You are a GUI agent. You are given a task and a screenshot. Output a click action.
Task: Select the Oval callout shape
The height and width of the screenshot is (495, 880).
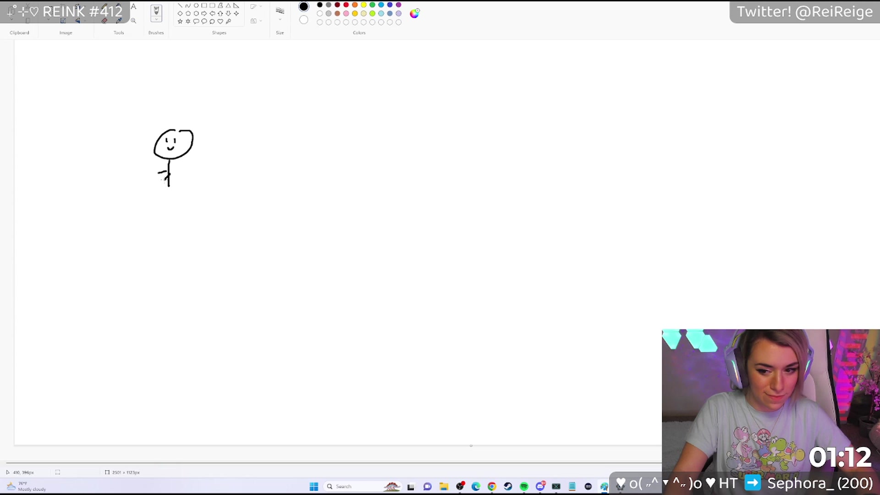click(x=204, y=21)
